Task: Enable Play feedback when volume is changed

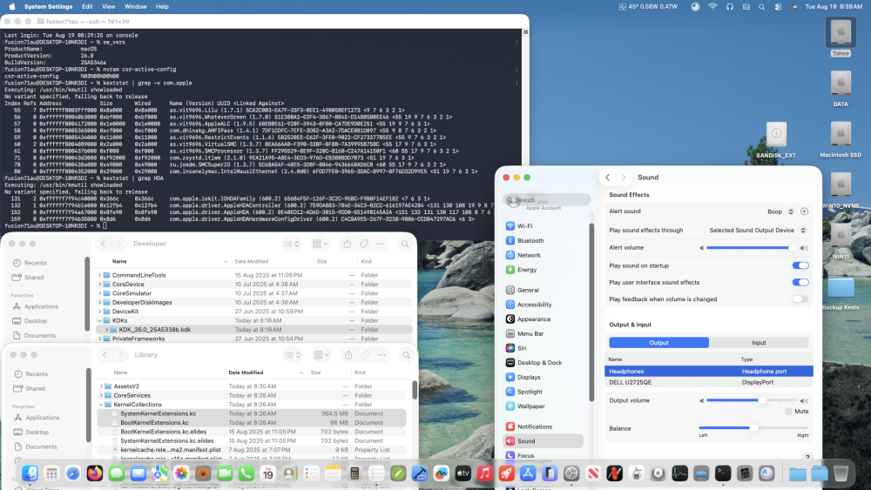Action: coord(800,299)
